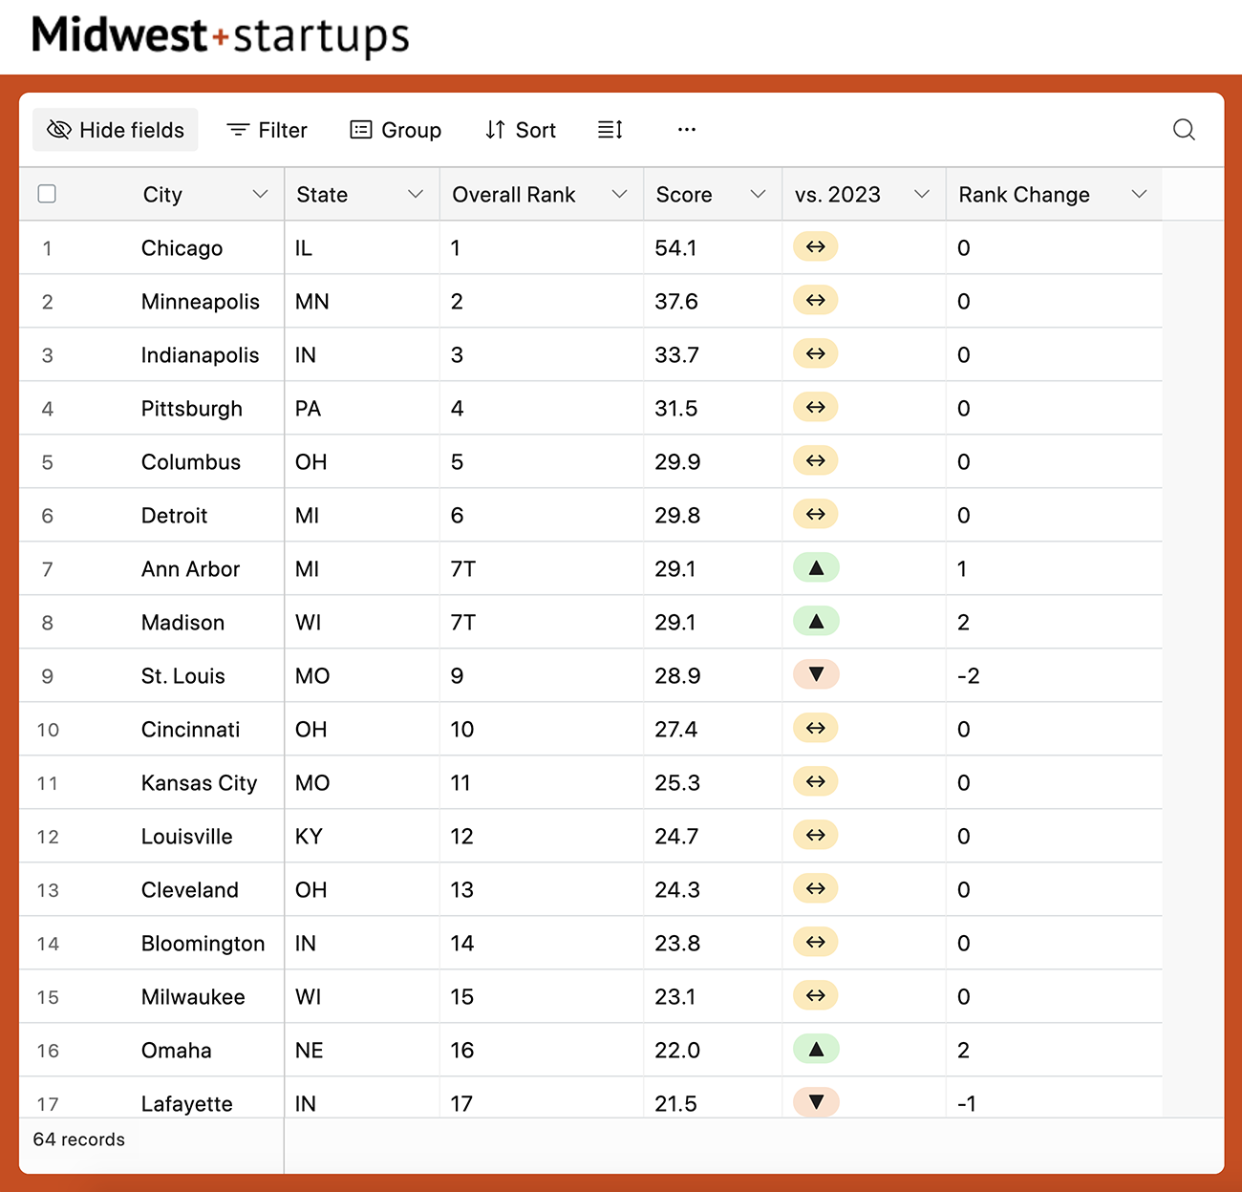1242x1192 pixels.
Task: Select the Minneapolis city cell
Action: point(201,302)
